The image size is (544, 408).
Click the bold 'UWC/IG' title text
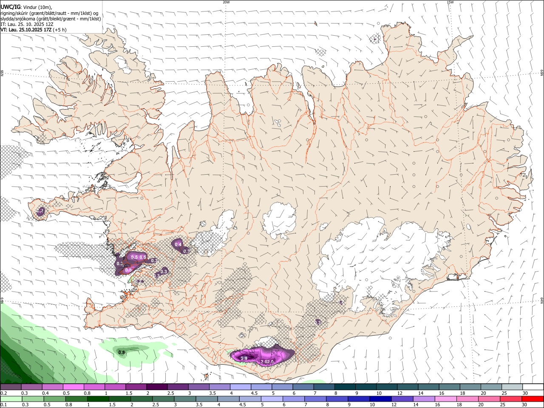[10, 7]
